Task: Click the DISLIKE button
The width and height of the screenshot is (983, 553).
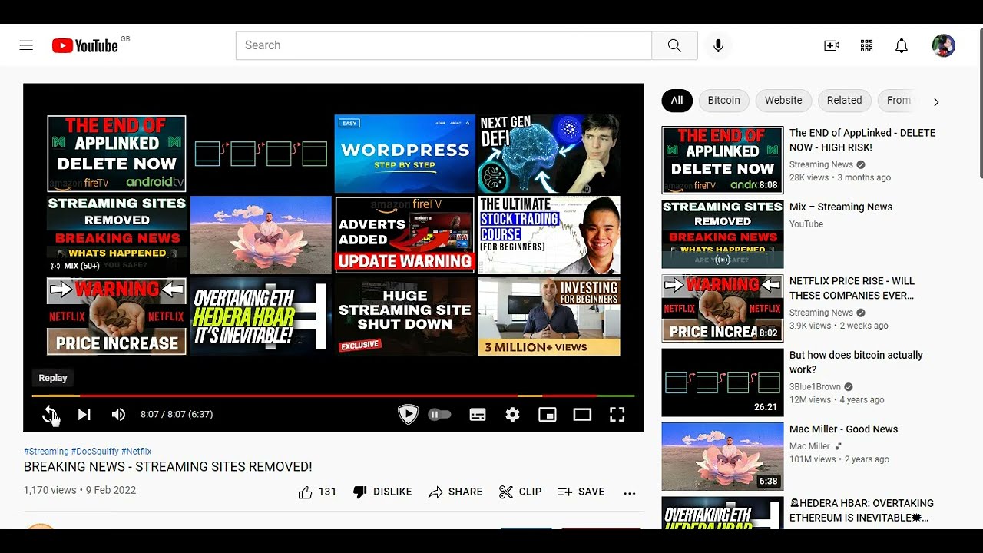Action: [382, 492]
